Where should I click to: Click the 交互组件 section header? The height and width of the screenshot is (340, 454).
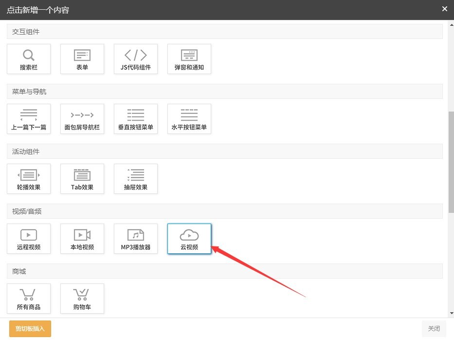point(225,32)
